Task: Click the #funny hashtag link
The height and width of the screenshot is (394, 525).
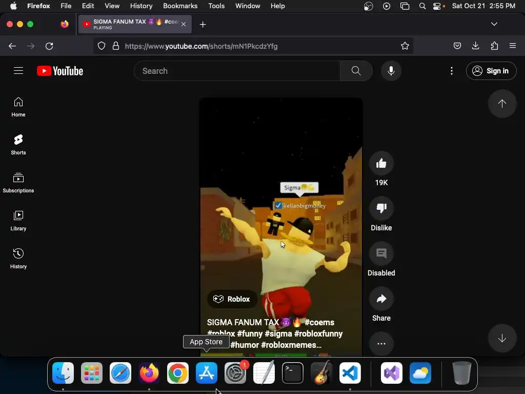Action: 250,333
